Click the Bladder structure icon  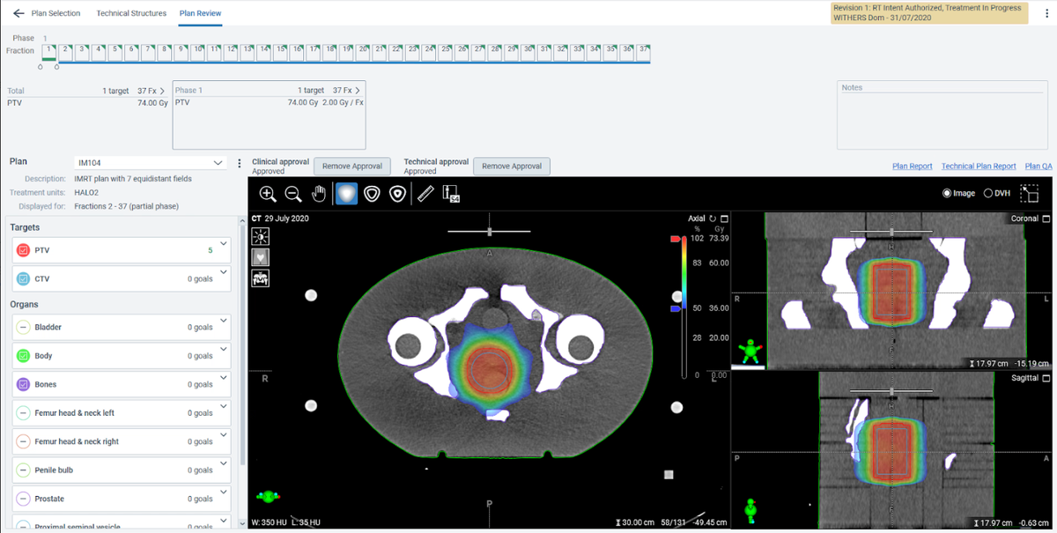(x=23, y=328)
